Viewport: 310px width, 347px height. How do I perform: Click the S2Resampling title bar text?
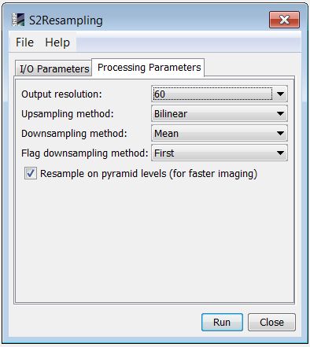65,20
